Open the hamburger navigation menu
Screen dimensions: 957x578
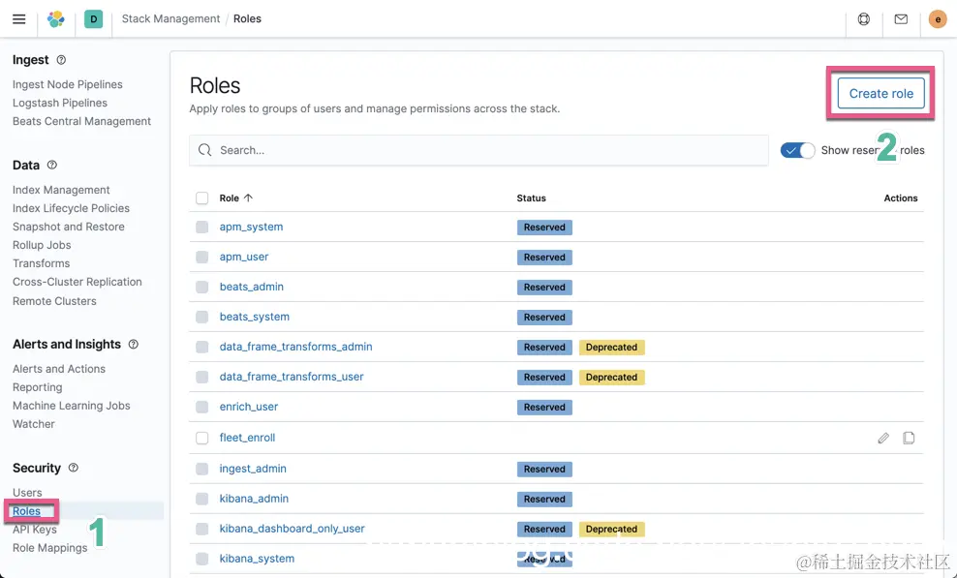coord(18,18)
